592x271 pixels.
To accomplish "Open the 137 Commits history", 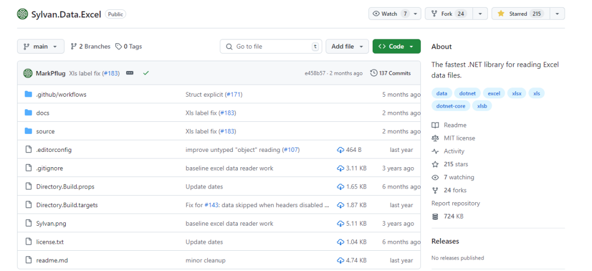I will coord(390,73).
